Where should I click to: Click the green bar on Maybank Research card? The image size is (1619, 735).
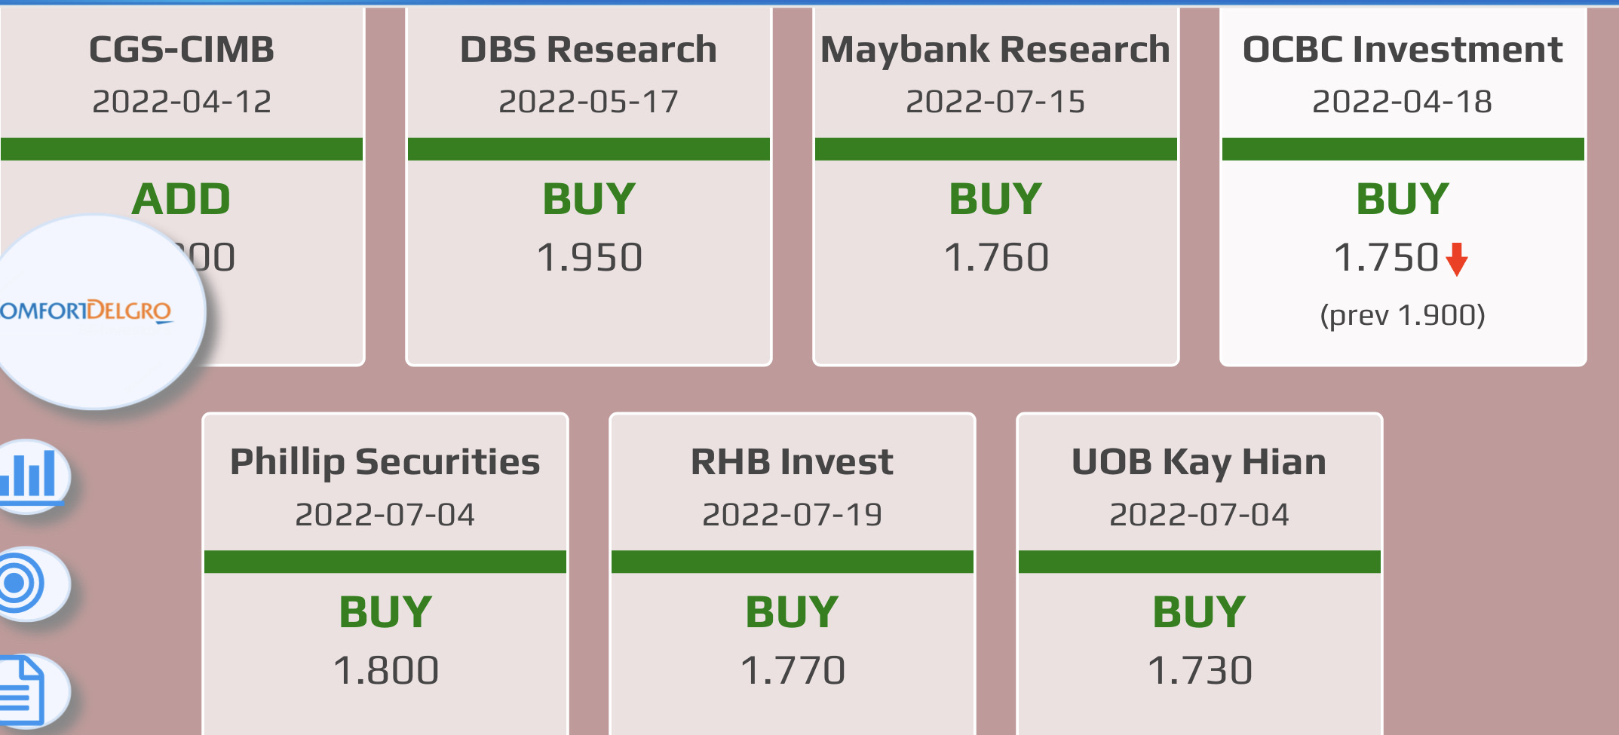[995, 149]
